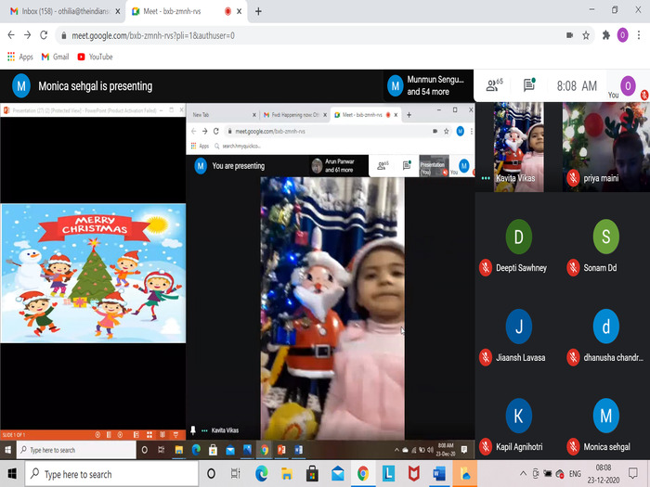Show hidden system tray icons chevron

click(x=523, y=474)
